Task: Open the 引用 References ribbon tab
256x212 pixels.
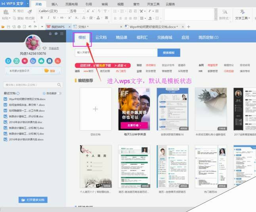Action: (x=89, y=4)
